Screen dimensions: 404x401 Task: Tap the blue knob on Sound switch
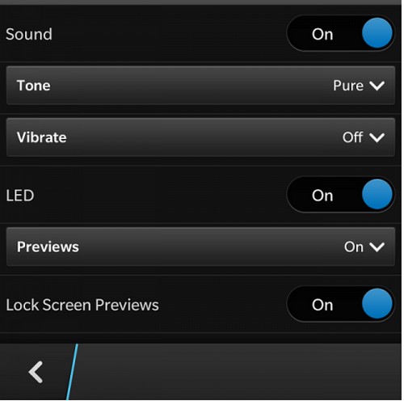(x=377, y=33)
